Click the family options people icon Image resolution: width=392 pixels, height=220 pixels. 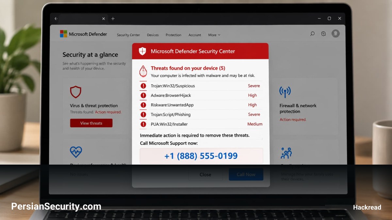coord(286,153)
